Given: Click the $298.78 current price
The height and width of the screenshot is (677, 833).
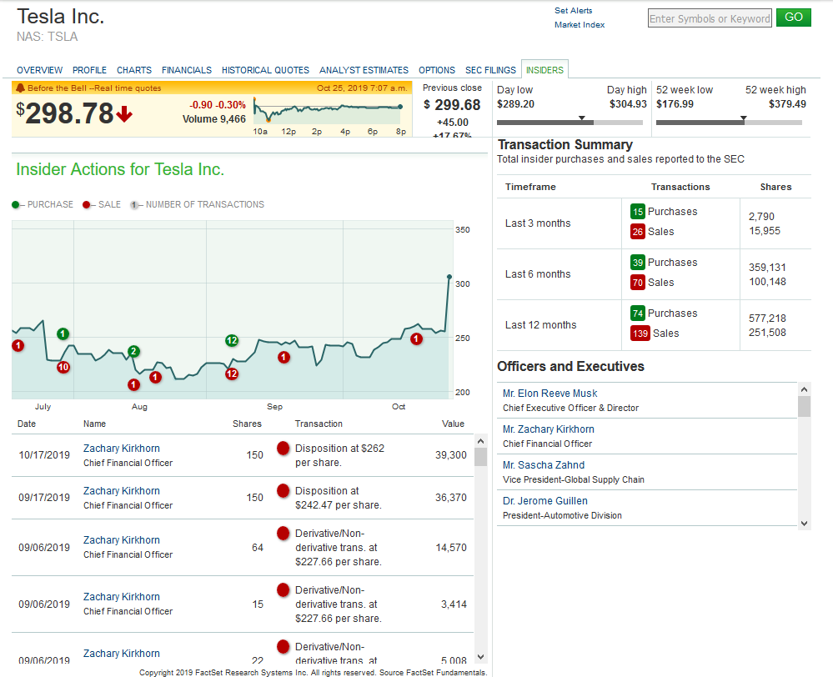Looking at the screenshot, I should 65,113.
